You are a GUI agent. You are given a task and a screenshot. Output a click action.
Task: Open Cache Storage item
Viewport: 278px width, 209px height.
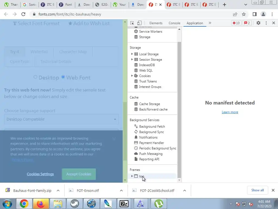tap(149, 104)
